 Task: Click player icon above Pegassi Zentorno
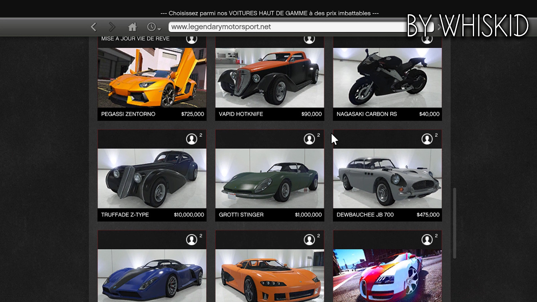[192, 39]
